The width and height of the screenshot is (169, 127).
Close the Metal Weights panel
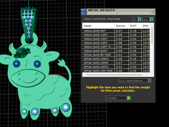tap(152, 11)
